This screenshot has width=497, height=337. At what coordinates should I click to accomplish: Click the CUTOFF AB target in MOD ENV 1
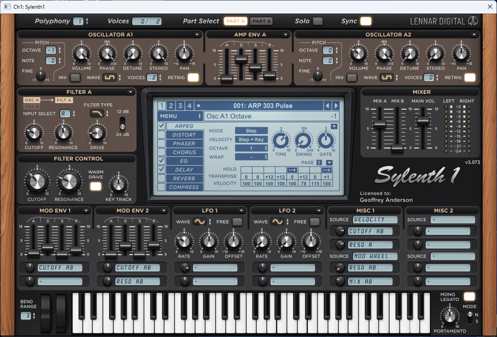click(59, 268)
